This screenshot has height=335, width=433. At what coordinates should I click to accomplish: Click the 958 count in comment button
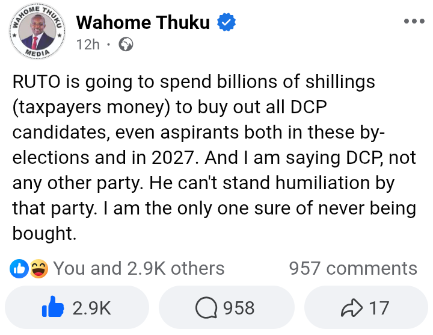pos(239,308)
